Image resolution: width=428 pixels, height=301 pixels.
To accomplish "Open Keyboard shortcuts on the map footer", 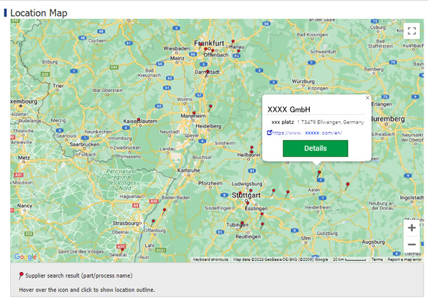I will pyautogui.click(x=210, y=260).
